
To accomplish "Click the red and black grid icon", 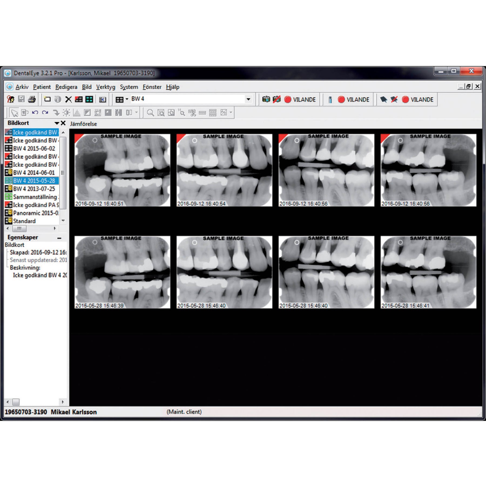I will [x=79, y=99].
